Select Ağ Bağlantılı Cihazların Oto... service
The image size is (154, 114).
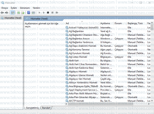[84, 35]
